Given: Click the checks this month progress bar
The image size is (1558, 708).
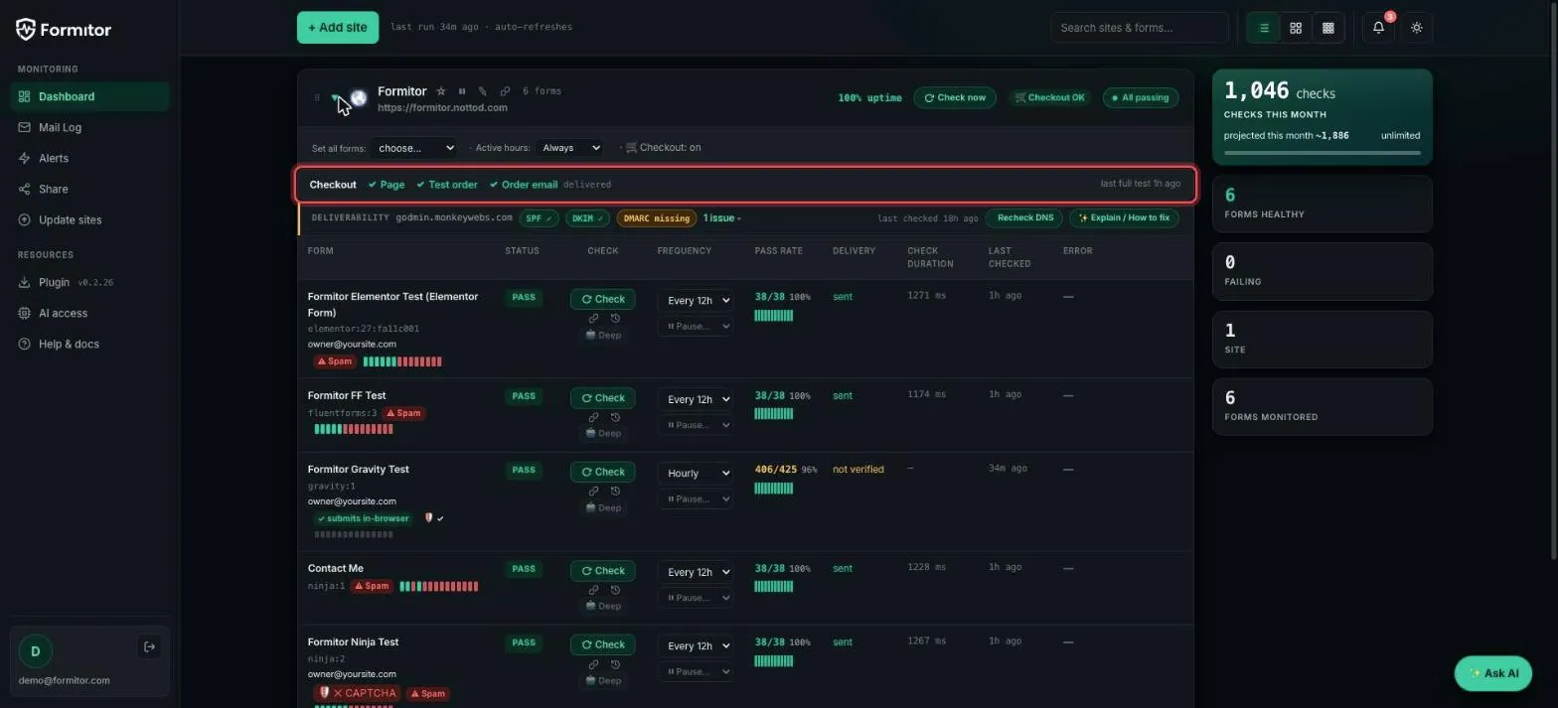Looking at the screenshot, I should tap(1322, 153).
